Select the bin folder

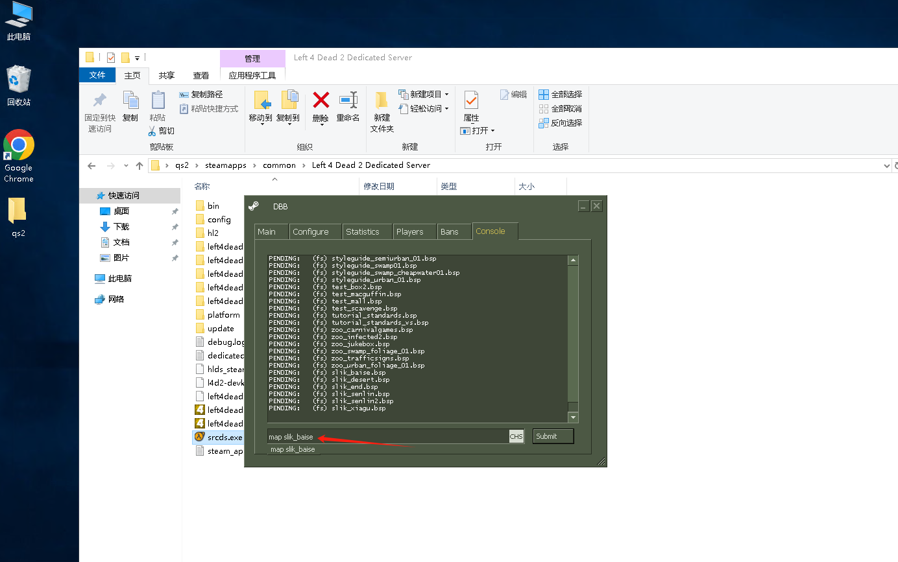[x=213, y=206]
